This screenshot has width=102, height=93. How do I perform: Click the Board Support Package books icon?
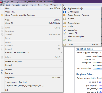(x=65, y=15)
